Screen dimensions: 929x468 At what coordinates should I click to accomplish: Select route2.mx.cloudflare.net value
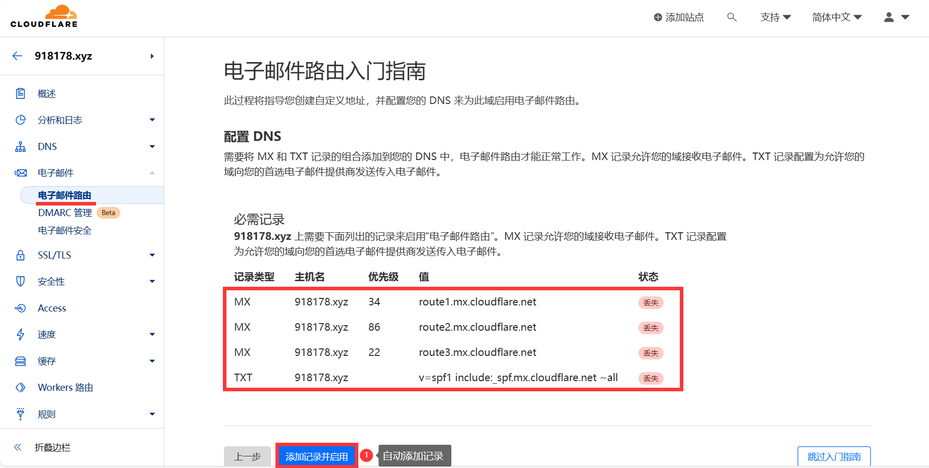pyautogui.click(x=478, y=327)
